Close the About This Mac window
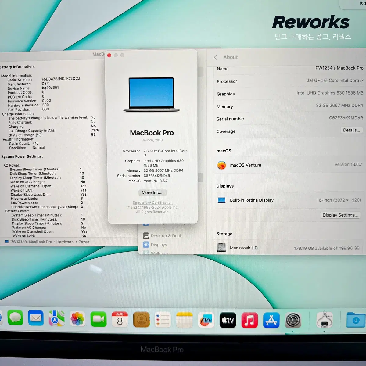 109,55
